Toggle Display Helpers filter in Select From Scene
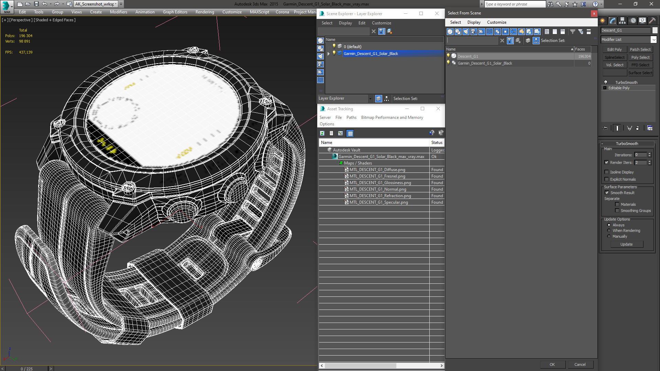Screen dimensions: 660x371 482,32
